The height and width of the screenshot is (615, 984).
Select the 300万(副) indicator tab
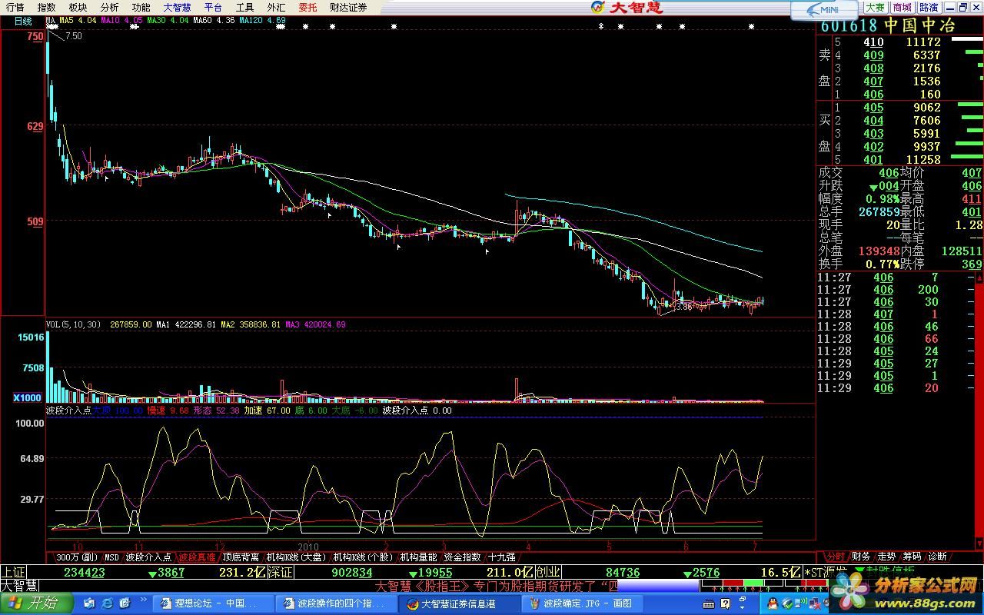click(77, 557)
